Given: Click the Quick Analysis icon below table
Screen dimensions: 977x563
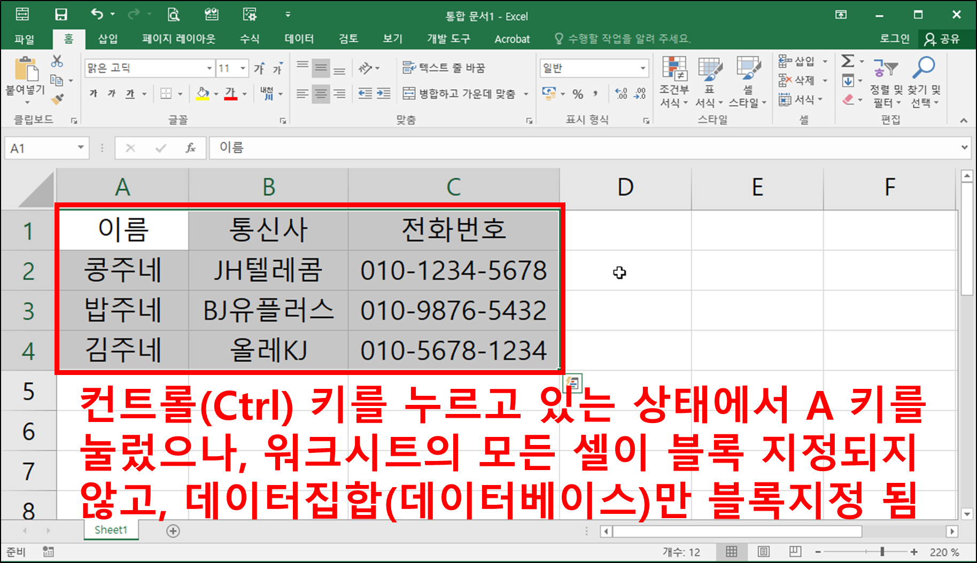Looking at the screenshot, I should 572,382.
